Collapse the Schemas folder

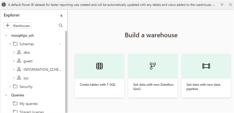tap(10, 44)
